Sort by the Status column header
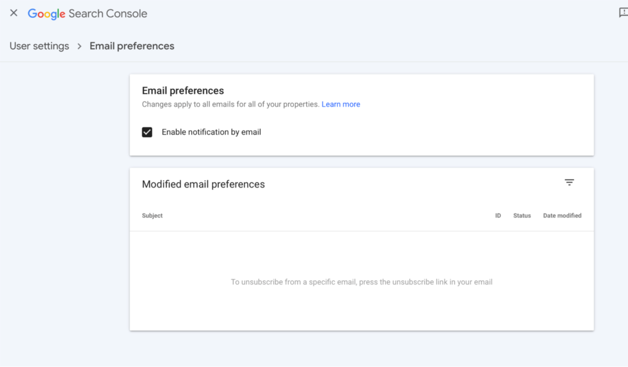 tap(522, 216)
